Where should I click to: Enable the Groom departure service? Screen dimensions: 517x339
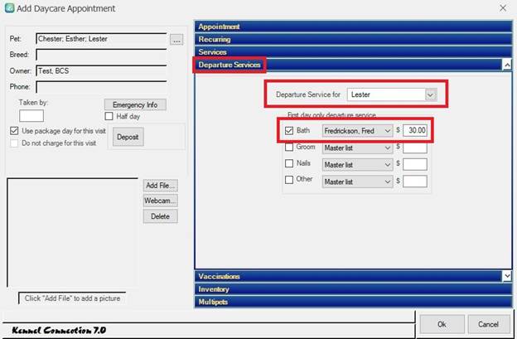289,147
